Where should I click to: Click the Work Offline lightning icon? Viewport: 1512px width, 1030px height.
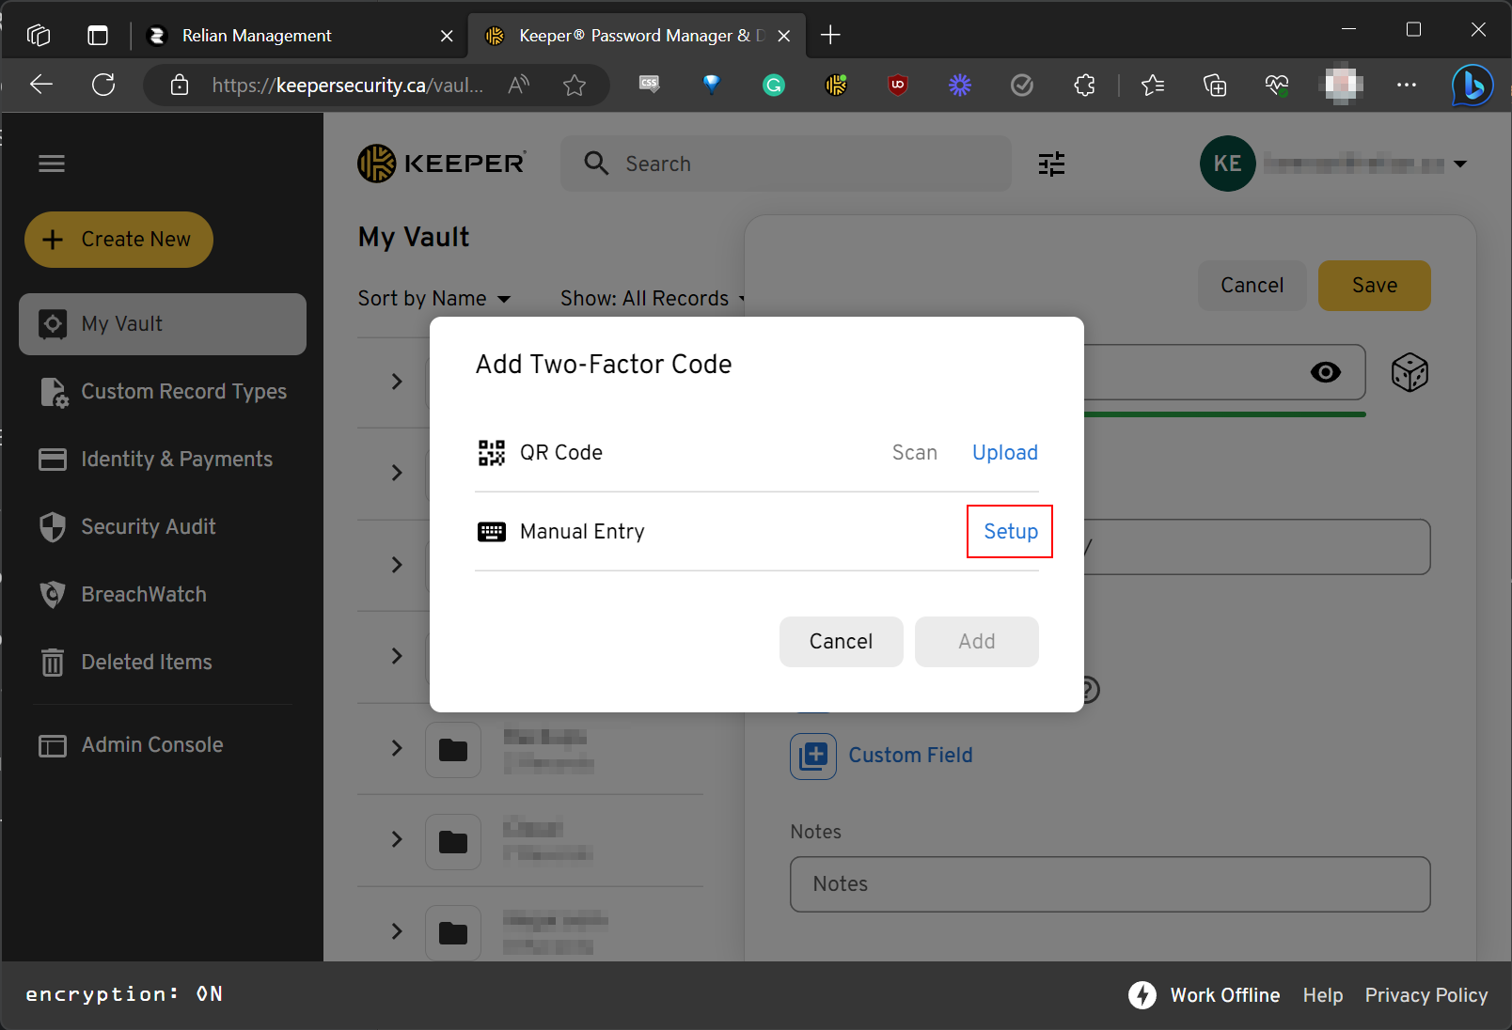click(1142, 995)
